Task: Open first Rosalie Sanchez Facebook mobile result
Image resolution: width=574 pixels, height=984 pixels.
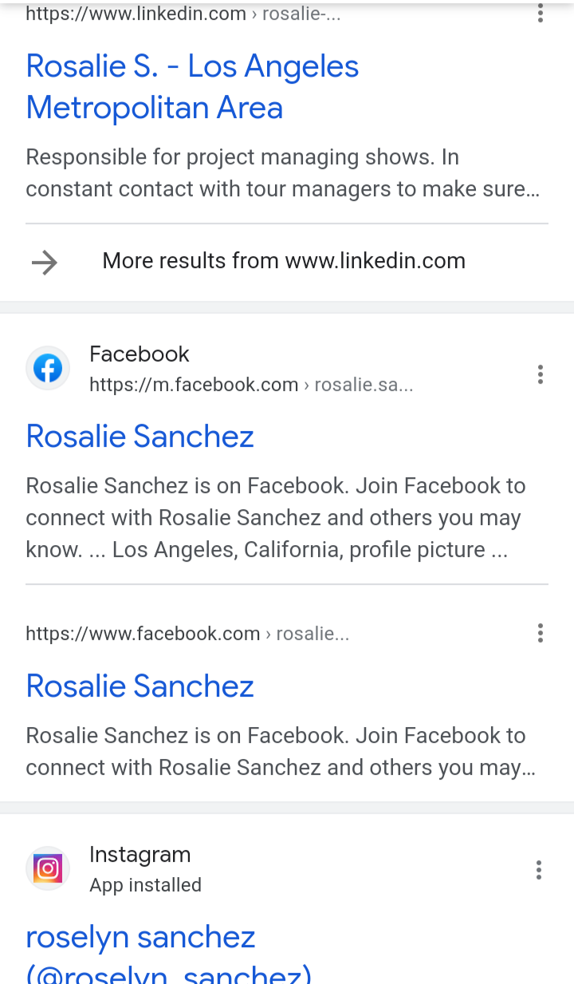Action: tap(140, 437)
